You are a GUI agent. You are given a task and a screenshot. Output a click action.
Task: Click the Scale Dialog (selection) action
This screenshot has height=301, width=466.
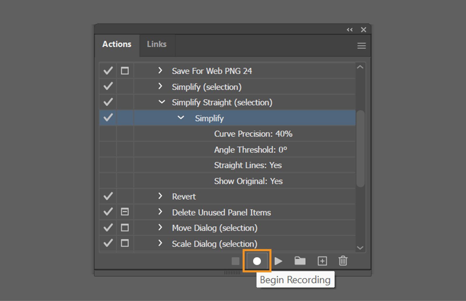tap(214, 244)
